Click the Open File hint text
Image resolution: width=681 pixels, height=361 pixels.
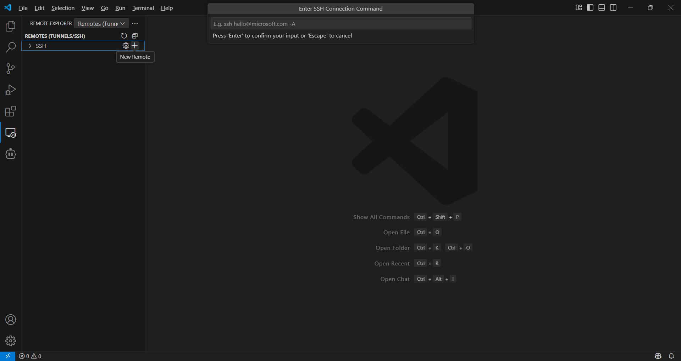tap(397, 232)
